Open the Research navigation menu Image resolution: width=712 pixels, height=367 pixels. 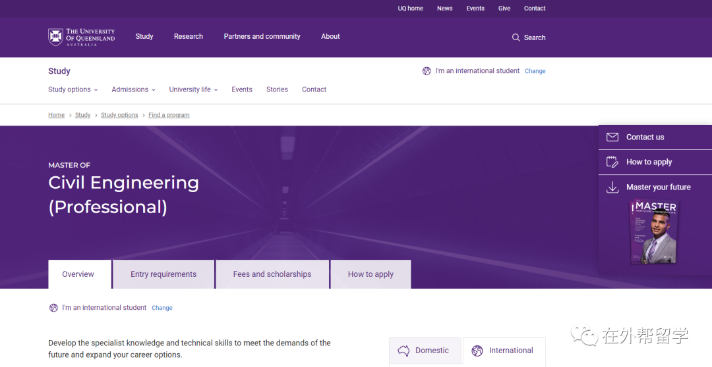(x=189, y=36)
